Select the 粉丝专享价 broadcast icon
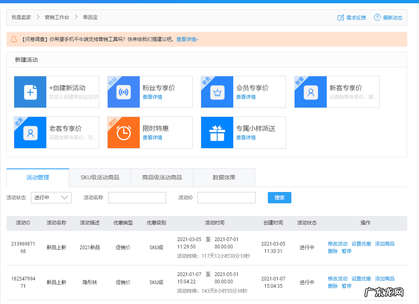Viewport: 419px width, 304px height. coord(124,92)
